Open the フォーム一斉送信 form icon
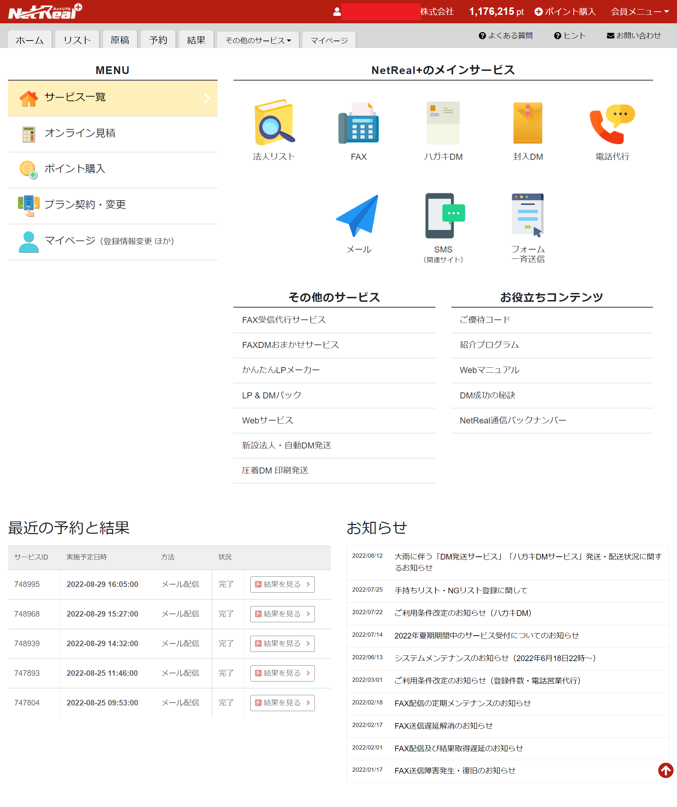The image size is (677, 807). coord(527,215)
